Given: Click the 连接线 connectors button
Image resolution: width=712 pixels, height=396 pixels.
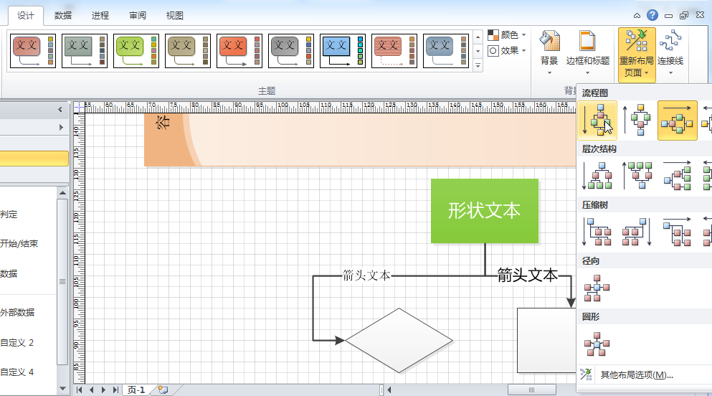Looking at the screenshot, I should point(670,52).
